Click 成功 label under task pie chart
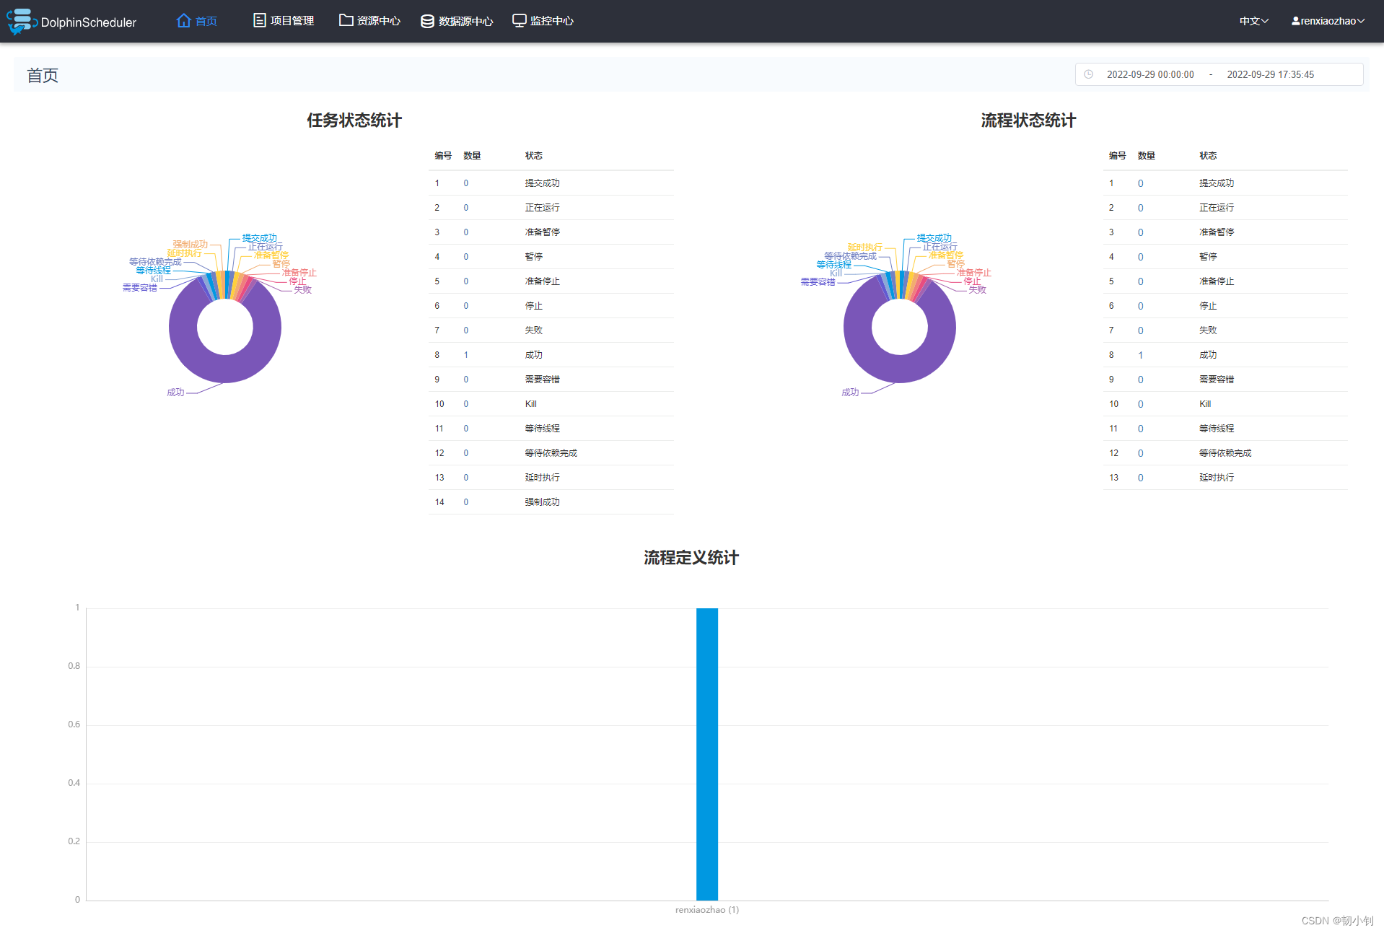 coord(175,393)
